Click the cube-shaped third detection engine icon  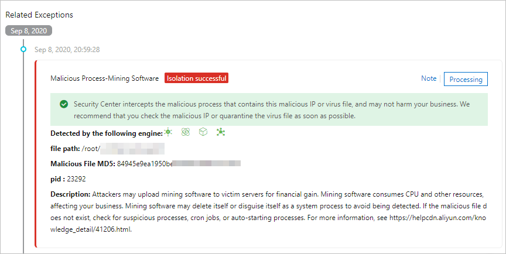pos(203,132)
